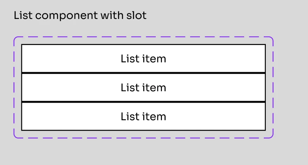Click empty gray canvas below the slot
The image size is (308, 165).
144,152
